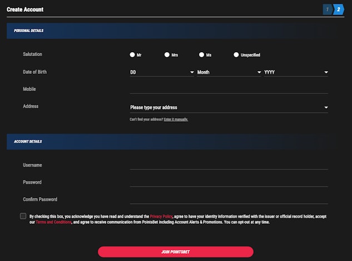Click the Password input field
The image size is (352, 261).
click(x=229, y=182)
